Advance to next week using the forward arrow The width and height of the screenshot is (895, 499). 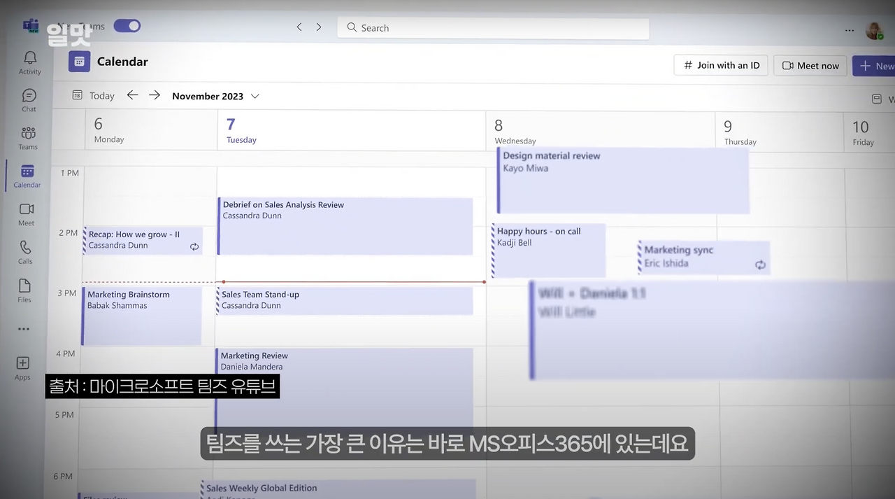(154, 95)
